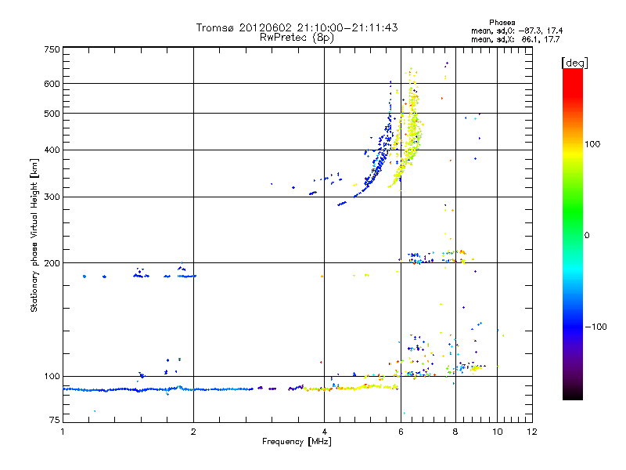Click the x-axis "1" tick label
Viewport: 626px width, 470px height.
(x=63, y=432)
